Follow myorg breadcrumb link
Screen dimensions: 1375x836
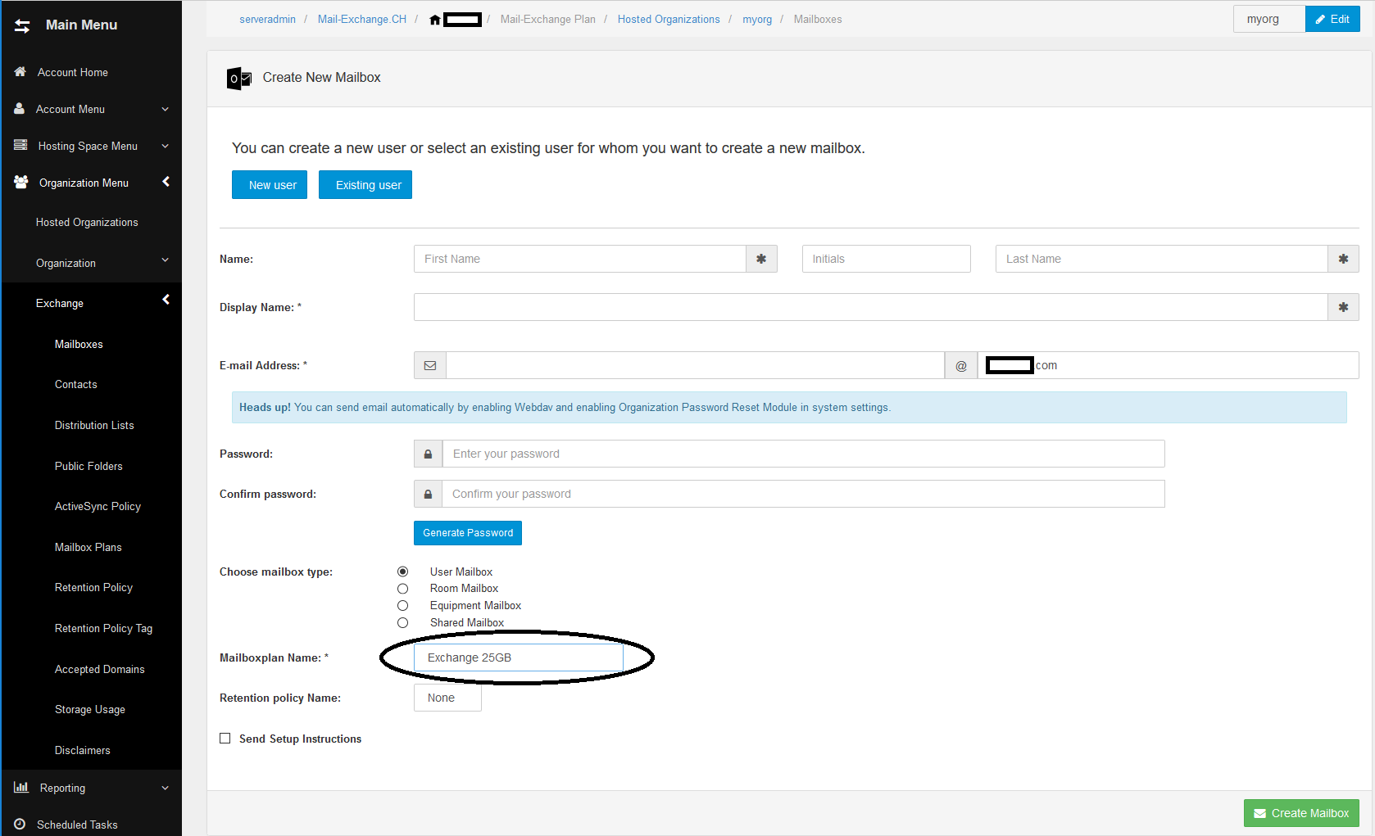point(757,20)
